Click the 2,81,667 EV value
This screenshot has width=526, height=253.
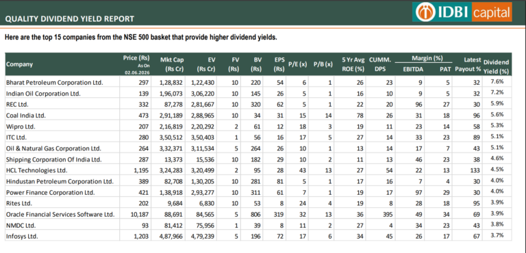203,104
